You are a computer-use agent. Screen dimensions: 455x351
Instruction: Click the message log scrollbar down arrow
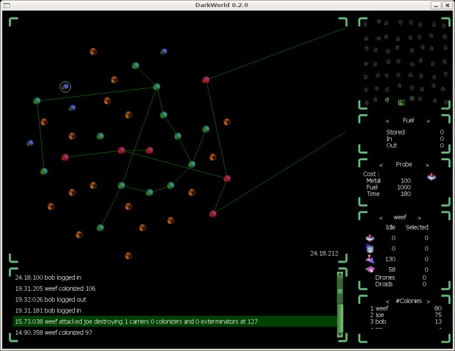point(340,334)
